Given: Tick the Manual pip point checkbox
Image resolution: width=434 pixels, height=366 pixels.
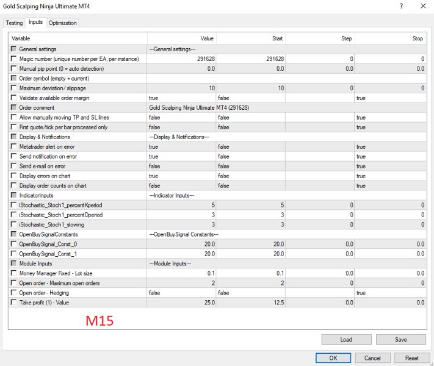Looking at the screenshot, I should tap(13, 68).
